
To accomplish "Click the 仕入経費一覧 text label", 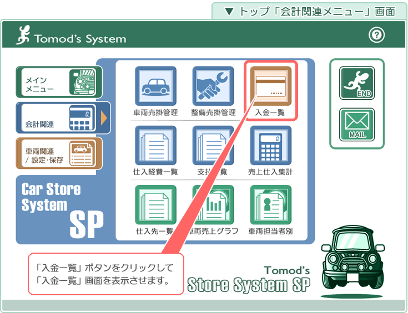I will click(x=155, y=172).
